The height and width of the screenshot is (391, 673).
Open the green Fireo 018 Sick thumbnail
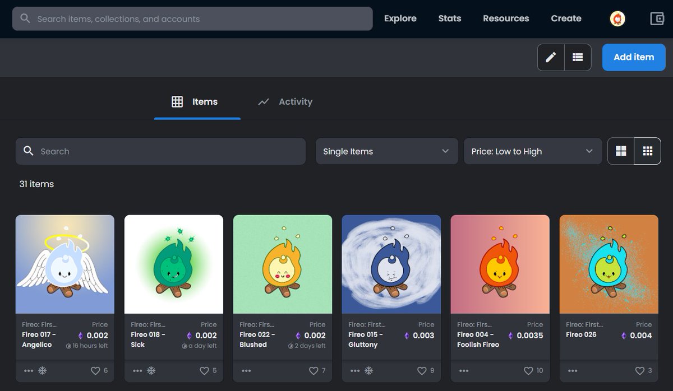(174, 264)
